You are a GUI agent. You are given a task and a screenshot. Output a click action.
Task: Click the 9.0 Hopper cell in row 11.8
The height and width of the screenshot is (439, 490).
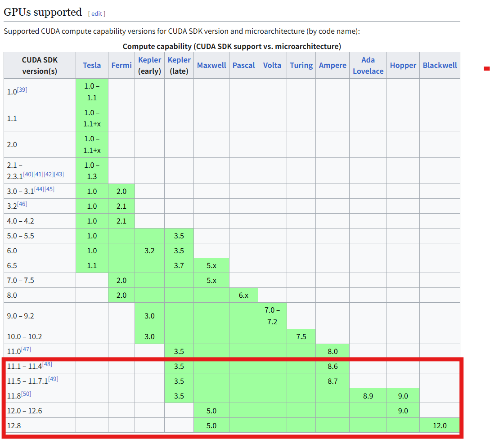[403, 396]
